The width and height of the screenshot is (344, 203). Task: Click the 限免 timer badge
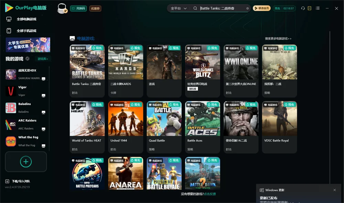284,8
